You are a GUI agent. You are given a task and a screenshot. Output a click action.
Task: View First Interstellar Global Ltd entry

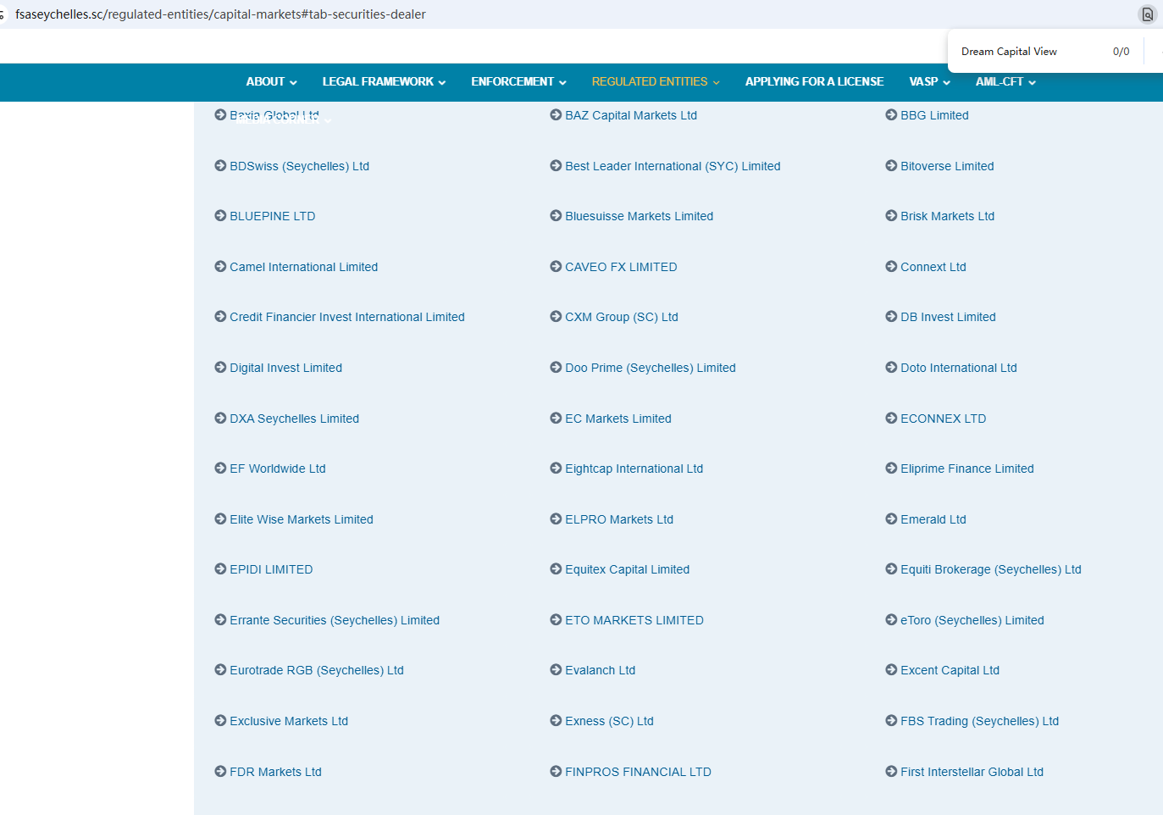972,772
